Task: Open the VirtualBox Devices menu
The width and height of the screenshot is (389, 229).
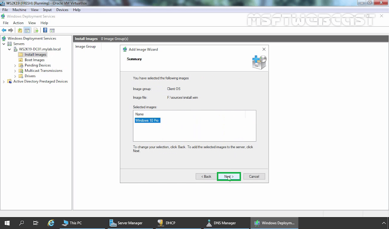Action: [62, 9]
